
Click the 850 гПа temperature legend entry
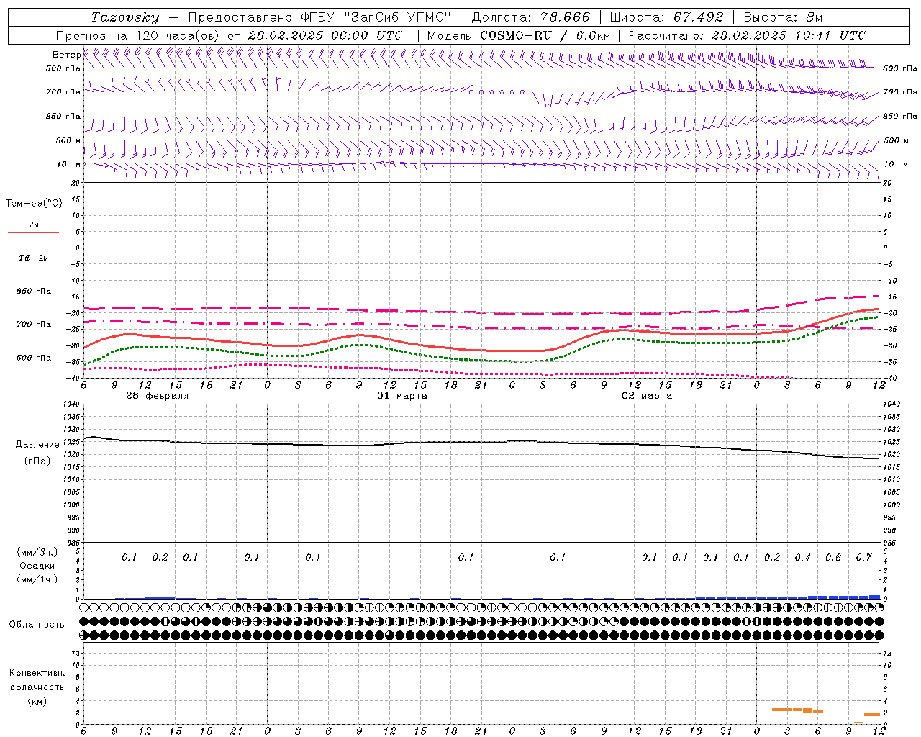[x=33, y=294]
